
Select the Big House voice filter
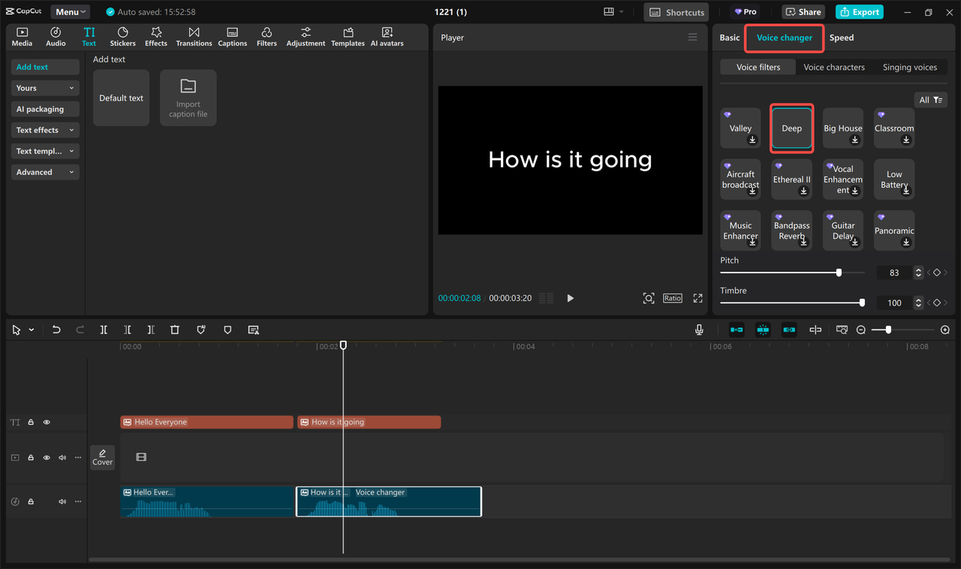[x=842, y=129]
